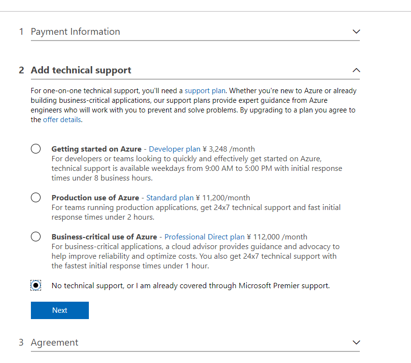Open the Payment Information step heading
411x363 pixels.
tap(75, 32)
